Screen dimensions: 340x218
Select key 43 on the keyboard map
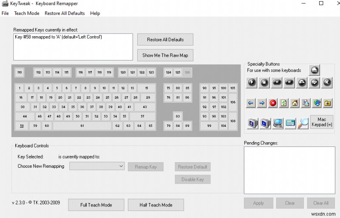pos(145,107)
